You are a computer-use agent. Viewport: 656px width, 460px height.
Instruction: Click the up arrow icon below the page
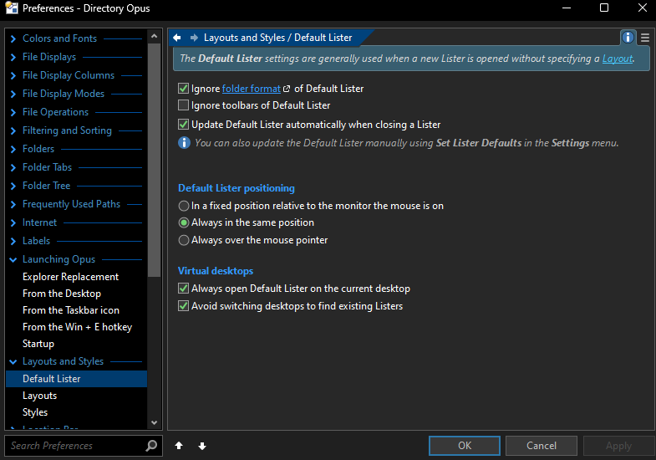tap(179, 446)
